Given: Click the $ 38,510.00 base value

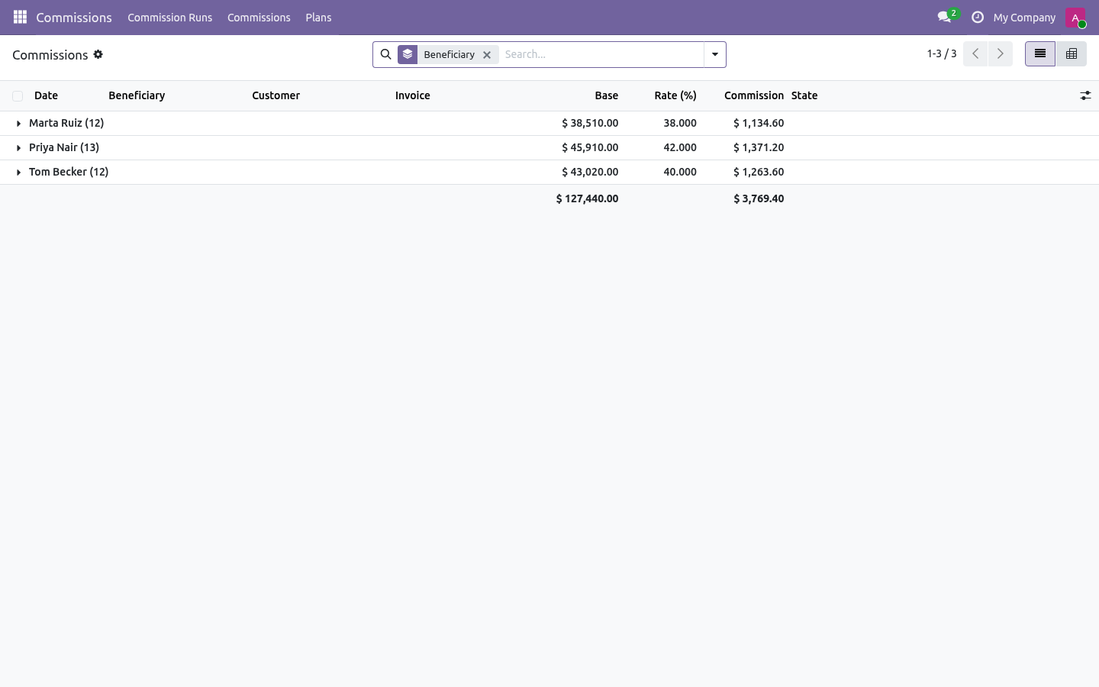Looking at the screenshot, I should coord(590,123).
